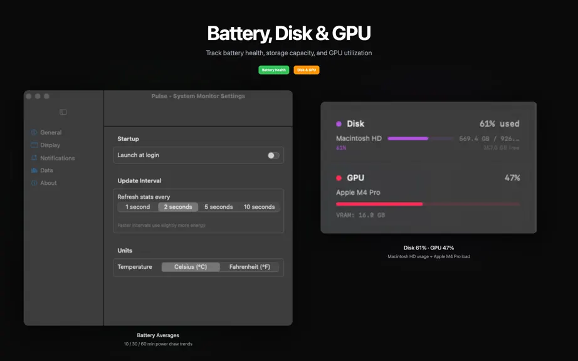Click the Apple M4 Pro GPU load bar

pos(428,204)
